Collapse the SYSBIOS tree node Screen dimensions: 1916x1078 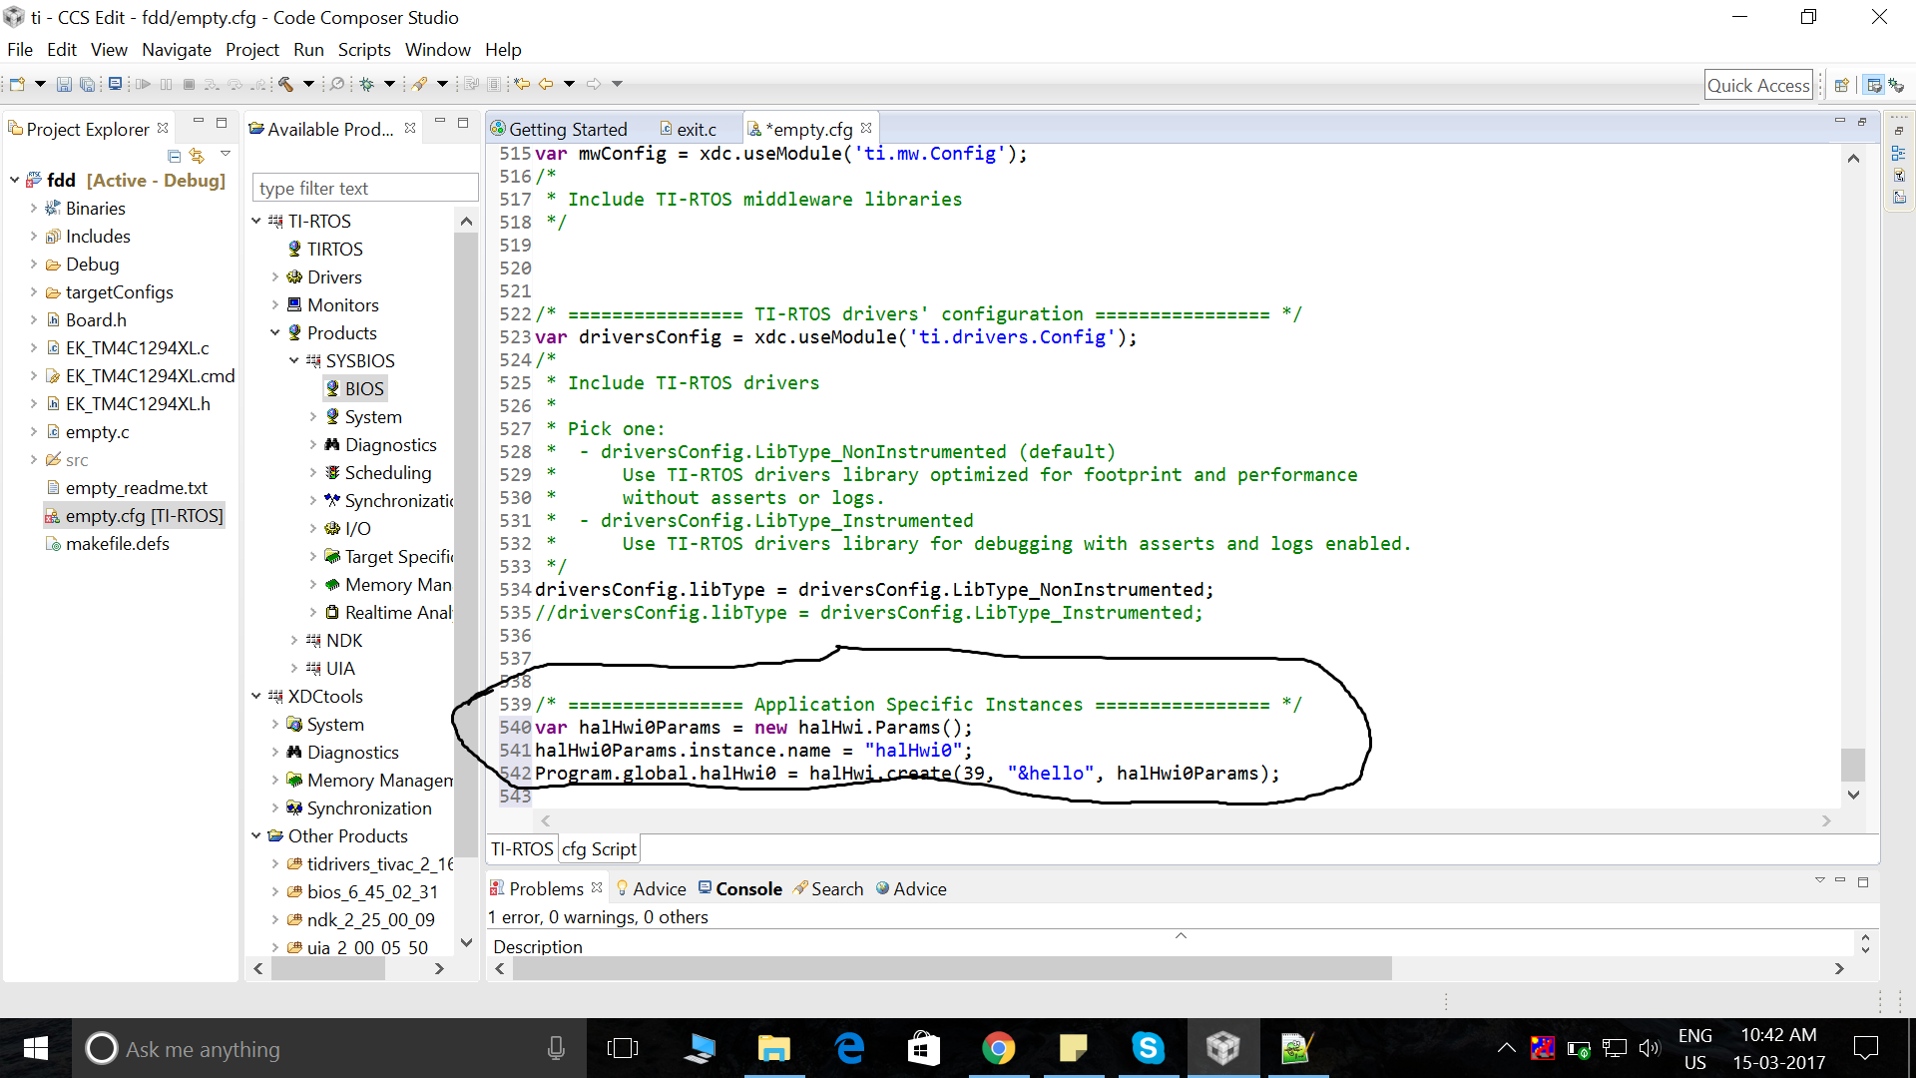[x=294, y=360]
